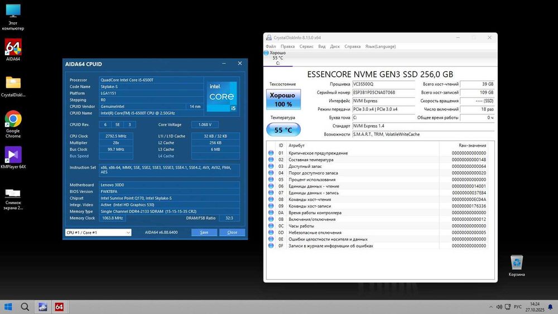The width and height of the screenshot is (558, 314).
Task: Switch to AIDA64 in the taskbar
Action: point(59,307)
